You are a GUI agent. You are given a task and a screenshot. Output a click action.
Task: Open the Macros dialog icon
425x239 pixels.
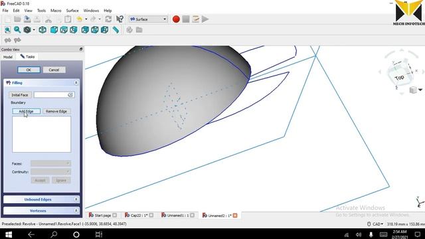[x=195, y=19]
